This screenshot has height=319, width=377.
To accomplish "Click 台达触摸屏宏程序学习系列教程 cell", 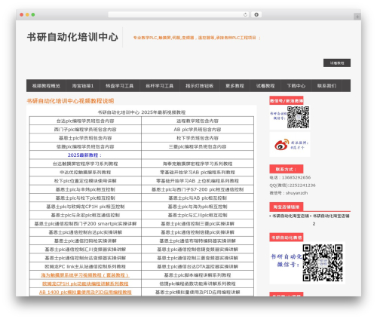I will [85, 164].
